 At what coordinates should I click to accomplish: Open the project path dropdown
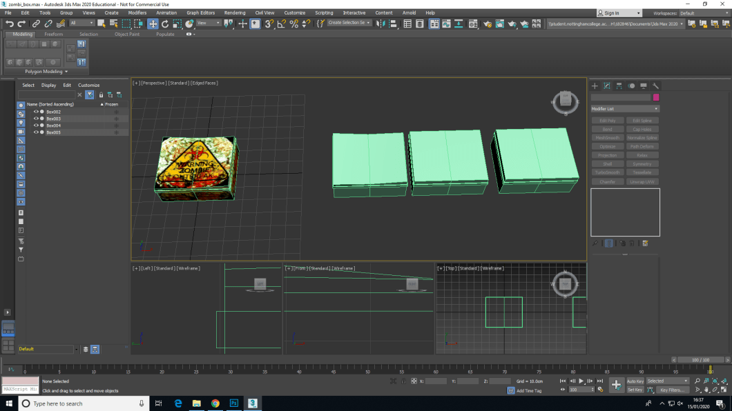pyautogui.click(x=616, y=23)
